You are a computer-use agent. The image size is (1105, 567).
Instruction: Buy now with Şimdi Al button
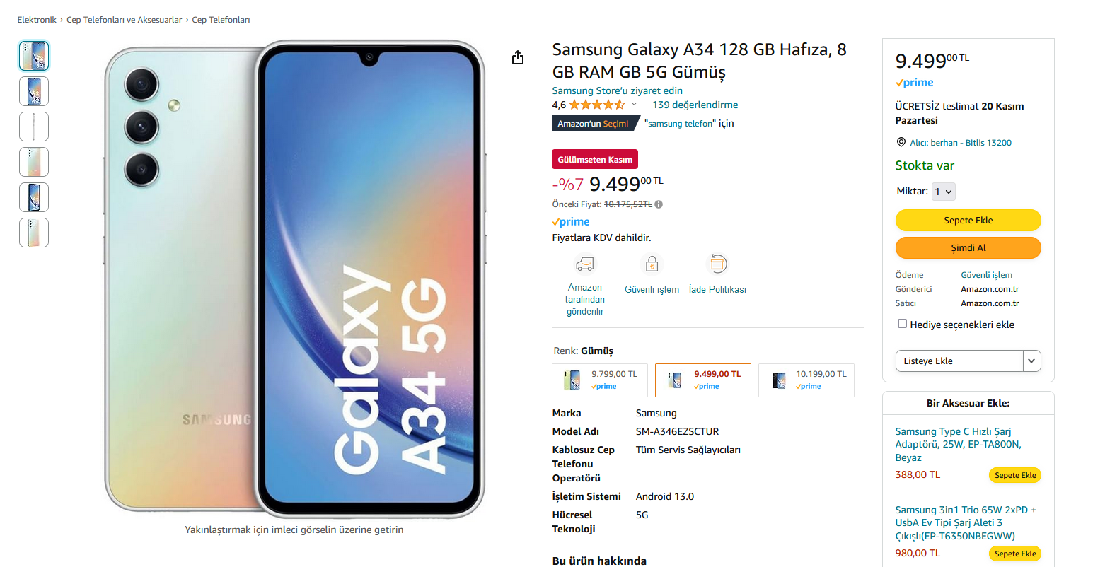(968, 248)
